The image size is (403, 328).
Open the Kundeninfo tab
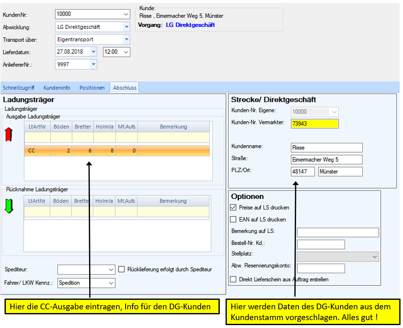point(57,88)
